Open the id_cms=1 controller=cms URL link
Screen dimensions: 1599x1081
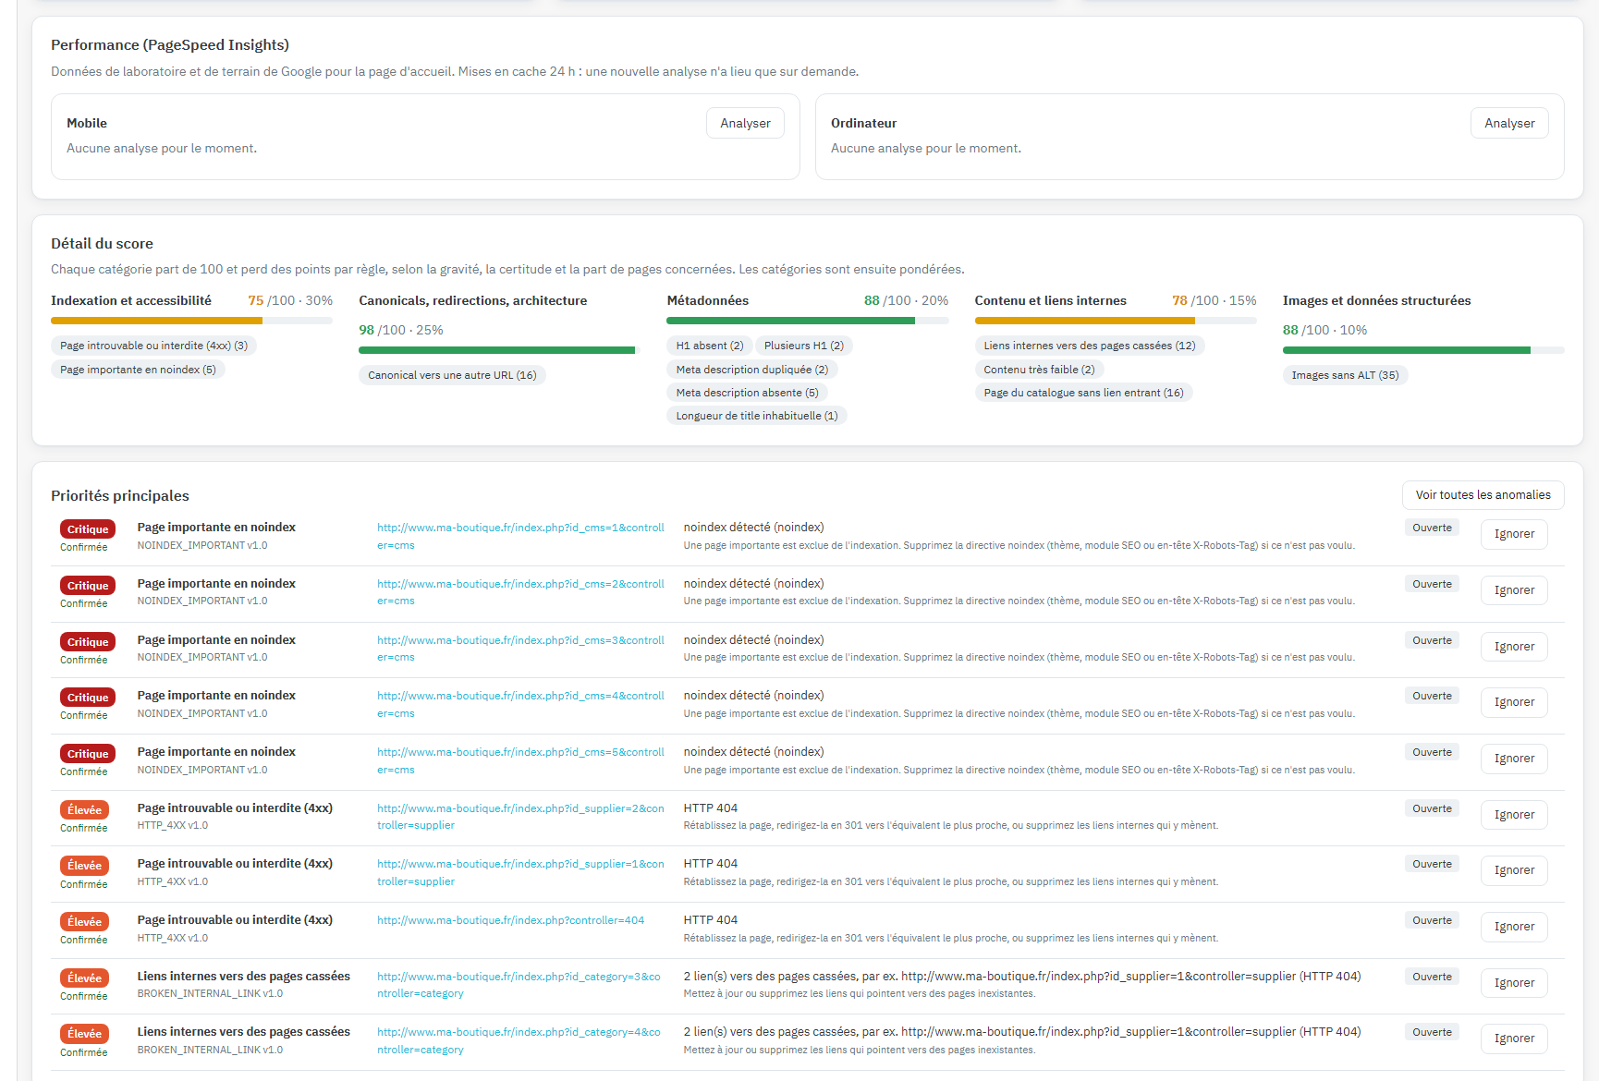[x=520, y=537]
